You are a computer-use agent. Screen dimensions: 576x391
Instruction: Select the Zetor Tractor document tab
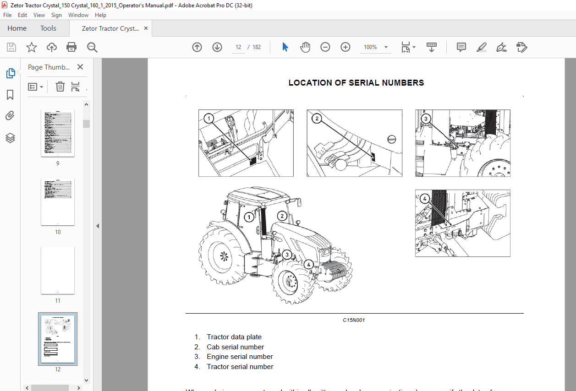click(110, 28)
